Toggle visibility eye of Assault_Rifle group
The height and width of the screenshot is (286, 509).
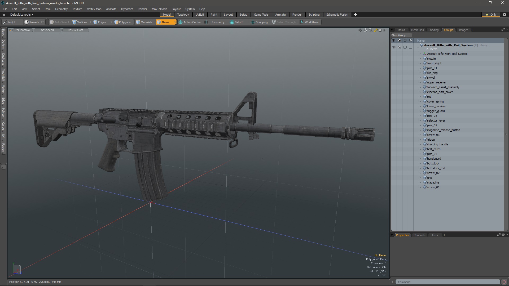point(394,47)
